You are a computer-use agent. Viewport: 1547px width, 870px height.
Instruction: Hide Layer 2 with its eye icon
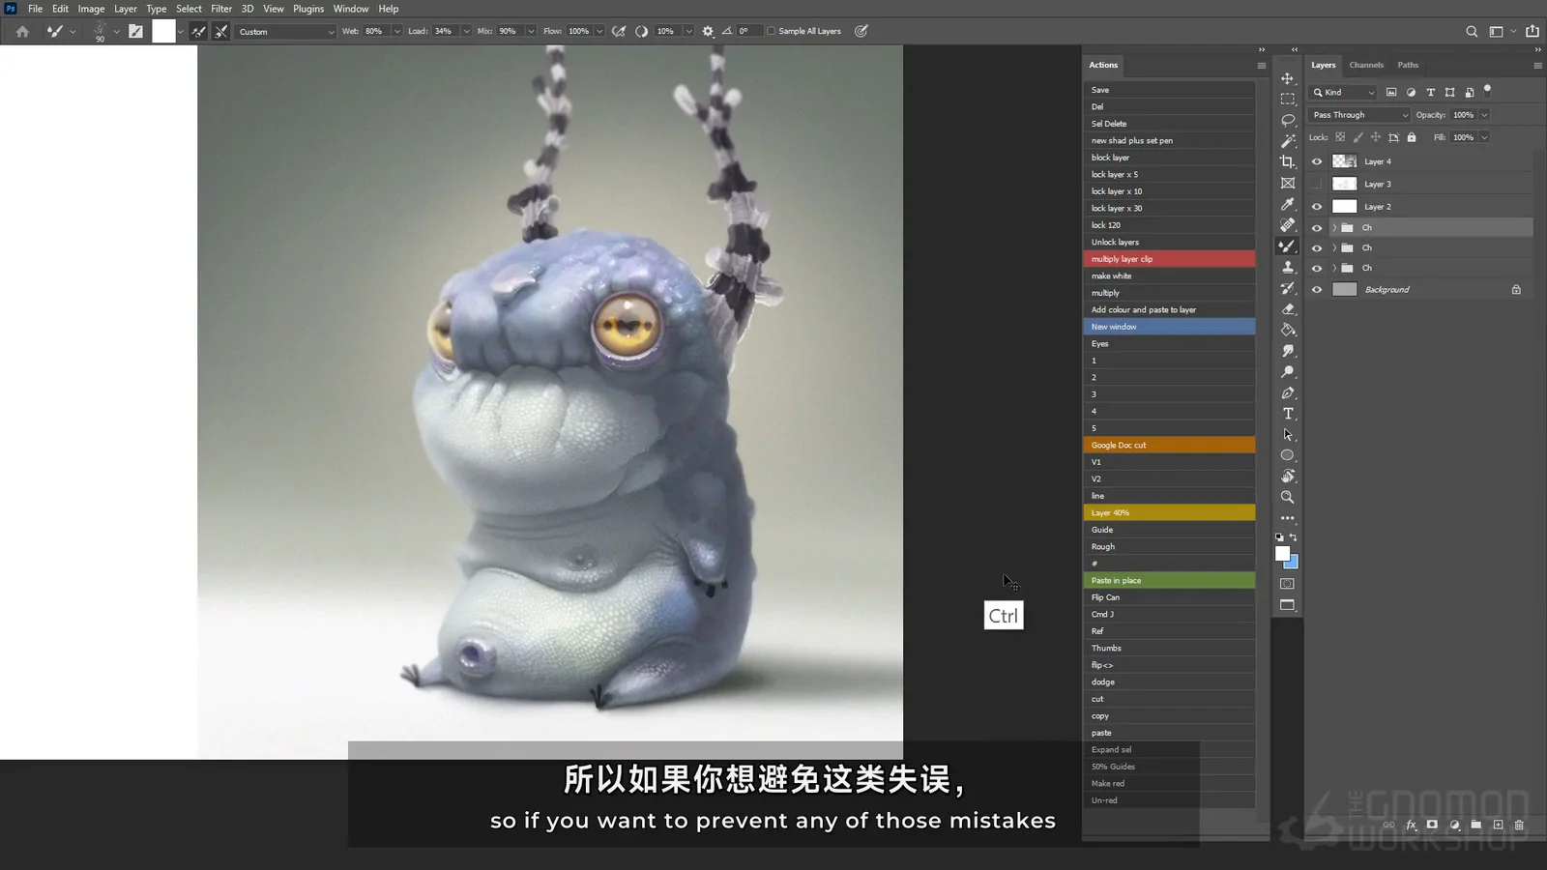coord(1317,206)
